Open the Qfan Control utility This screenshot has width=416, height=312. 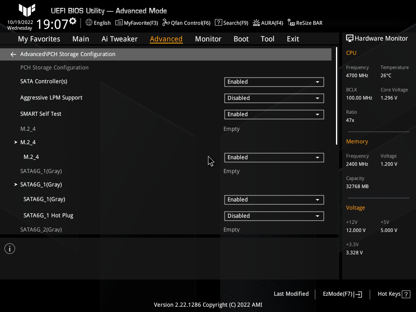(x=186, y=23)
